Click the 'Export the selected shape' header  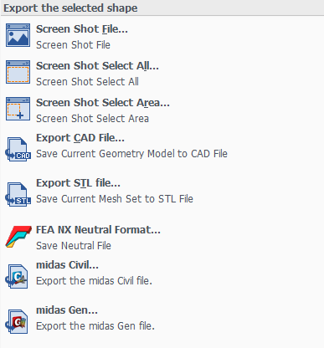pyautogui.click(x=70, y=8)
